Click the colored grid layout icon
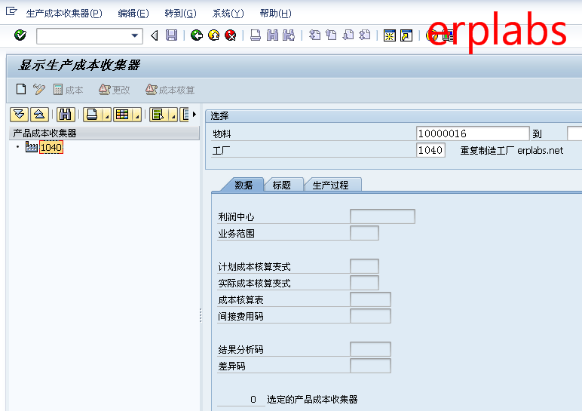This screenshot has height=411, width=582. tap(122, 115)
